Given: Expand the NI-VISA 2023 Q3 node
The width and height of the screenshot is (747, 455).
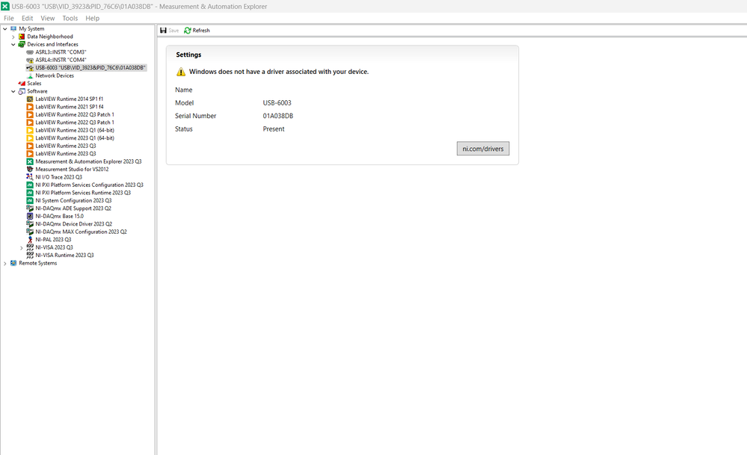Looking at the screenshot, I should pyautogui.click(x=22, y=247).
